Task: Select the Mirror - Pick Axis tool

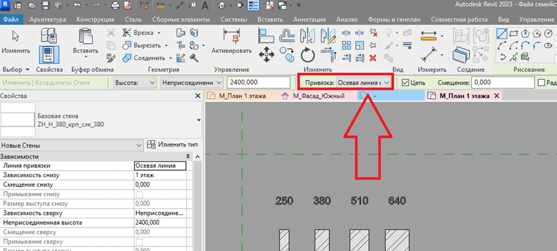Action: pyautogui.click(x=307, y=35)
